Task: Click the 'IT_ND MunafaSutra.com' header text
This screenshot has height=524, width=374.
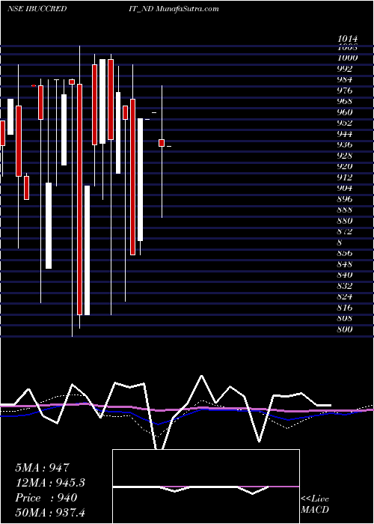Action: tap(174, 9)
